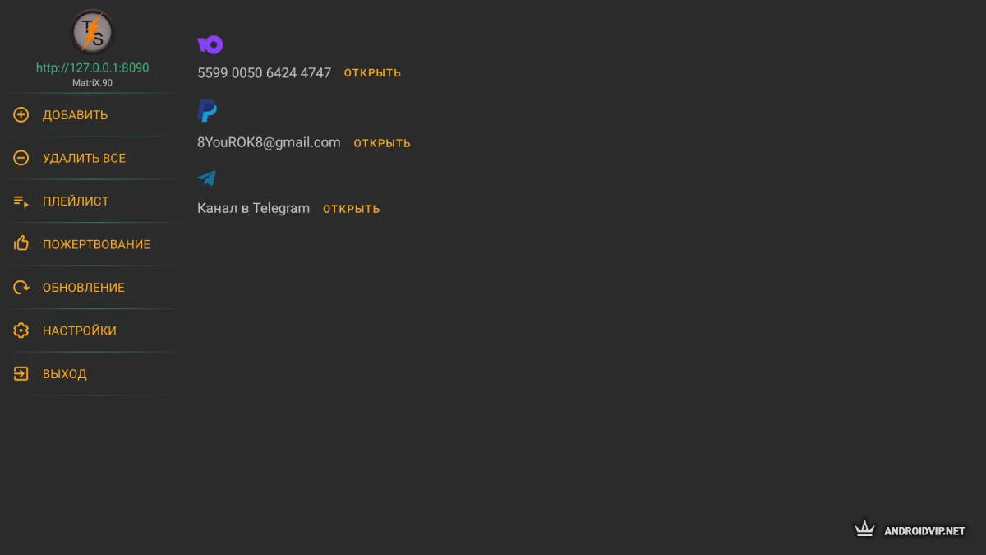
Task: Click the blue PayPal logo
Action: pos(207,111)
